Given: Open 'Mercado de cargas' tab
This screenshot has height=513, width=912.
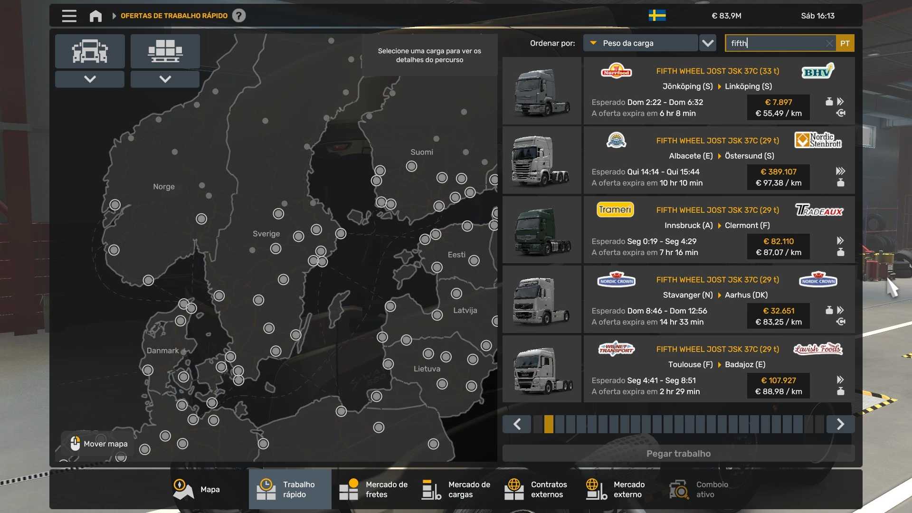Looking at the screenshot, I should click(x=456, y=489).
